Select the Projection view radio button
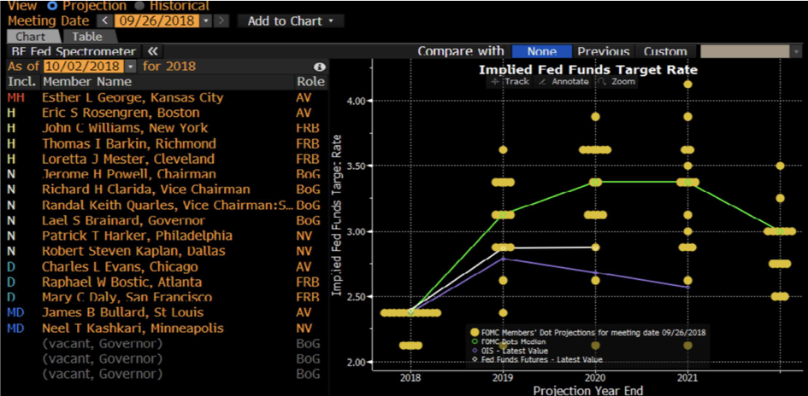Image resolution: width=808 pixels, height=396 pixels. (x=53, y=5)
